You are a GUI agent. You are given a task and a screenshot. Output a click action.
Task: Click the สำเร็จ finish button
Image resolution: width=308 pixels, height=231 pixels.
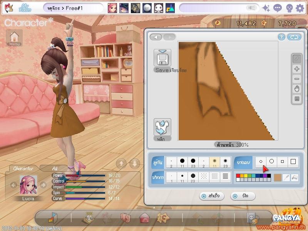tap(211, 196)
